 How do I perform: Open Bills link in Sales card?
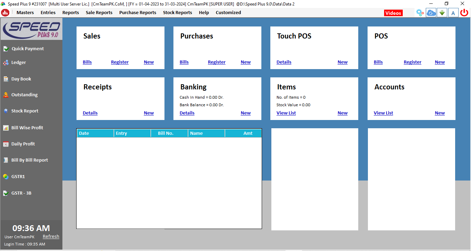[87, 62]
